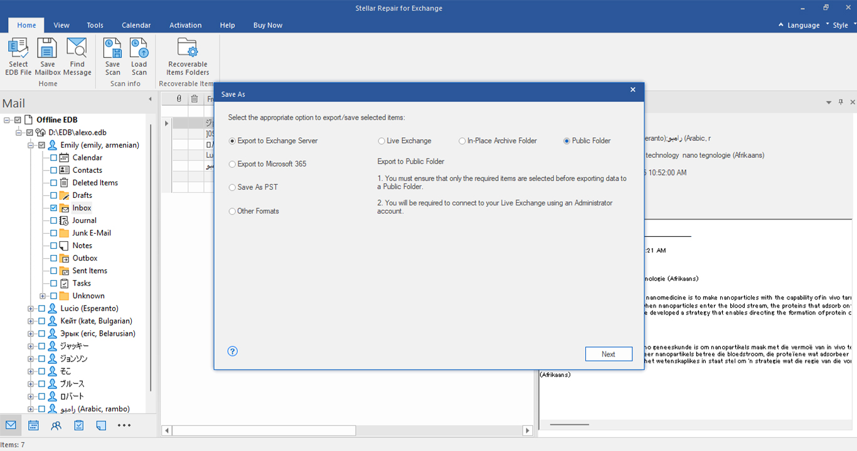Click the message list horizontal scrollbar
The width and height of the screenshot is (857, 451).
(264, 430)
